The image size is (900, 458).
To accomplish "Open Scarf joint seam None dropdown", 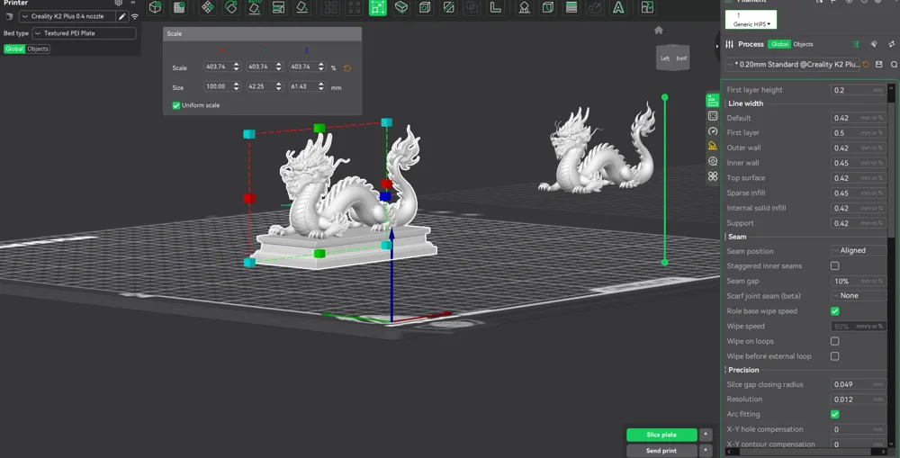I will point(858,295).
